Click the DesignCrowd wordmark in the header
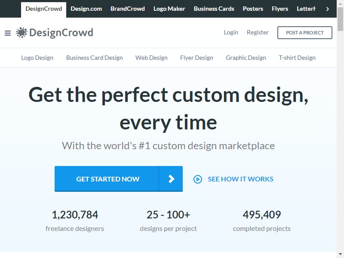This screenshot has width=344, height=258. coord(61,33)
